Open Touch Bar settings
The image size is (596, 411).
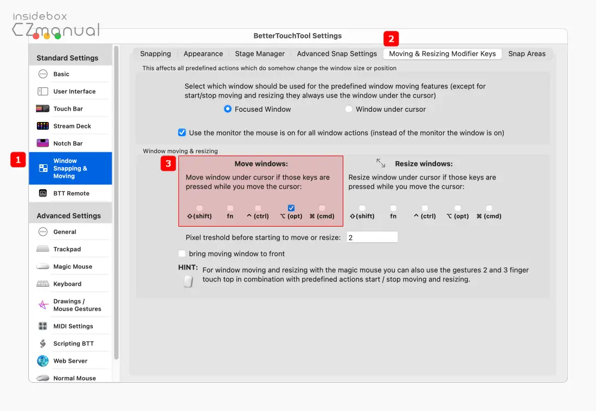71,109
